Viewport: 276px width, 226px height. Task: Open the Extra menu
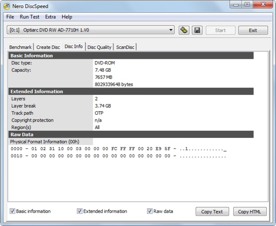pyautogui.click(x=50, y=17)
